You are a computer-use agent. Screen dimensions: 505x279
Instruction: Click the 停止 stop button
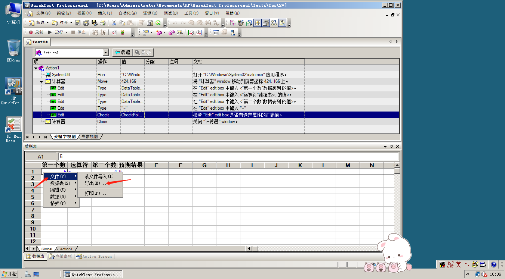pyautogui.click(x=78, y=32)
